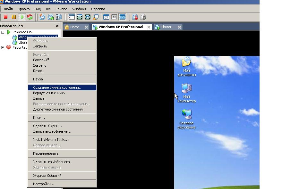Open the ВМ menu
Screen dimensions: 308x189
48,9
